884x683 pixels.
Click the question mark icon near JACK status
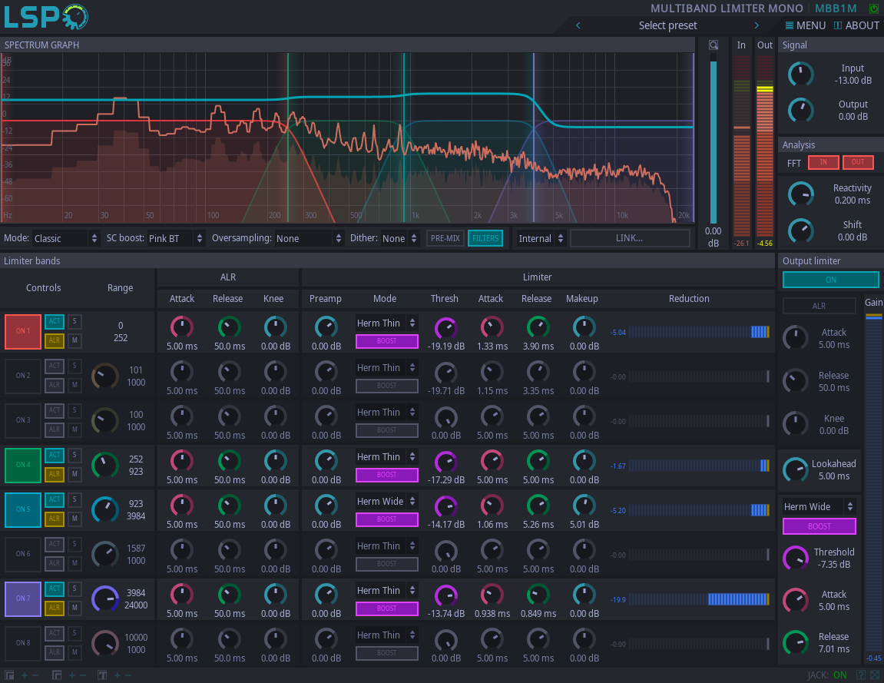861,675
